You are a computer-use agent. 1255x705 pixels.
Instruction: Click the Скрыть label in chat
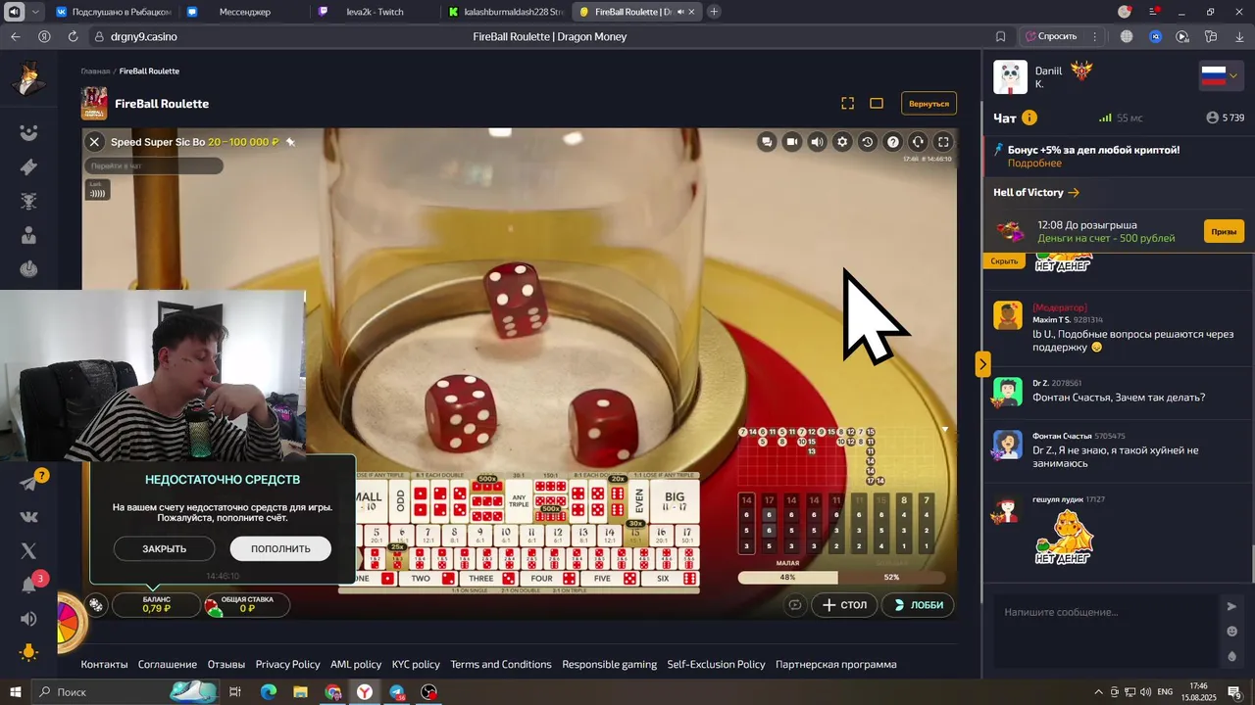pos(1004,261)
